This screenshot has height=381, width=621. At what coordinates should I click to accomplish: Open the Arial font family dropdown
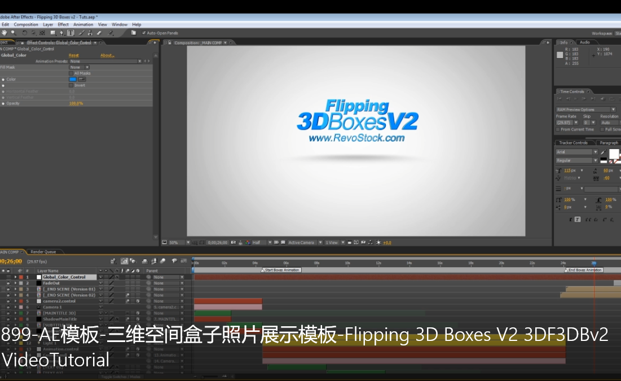point(576,152)
